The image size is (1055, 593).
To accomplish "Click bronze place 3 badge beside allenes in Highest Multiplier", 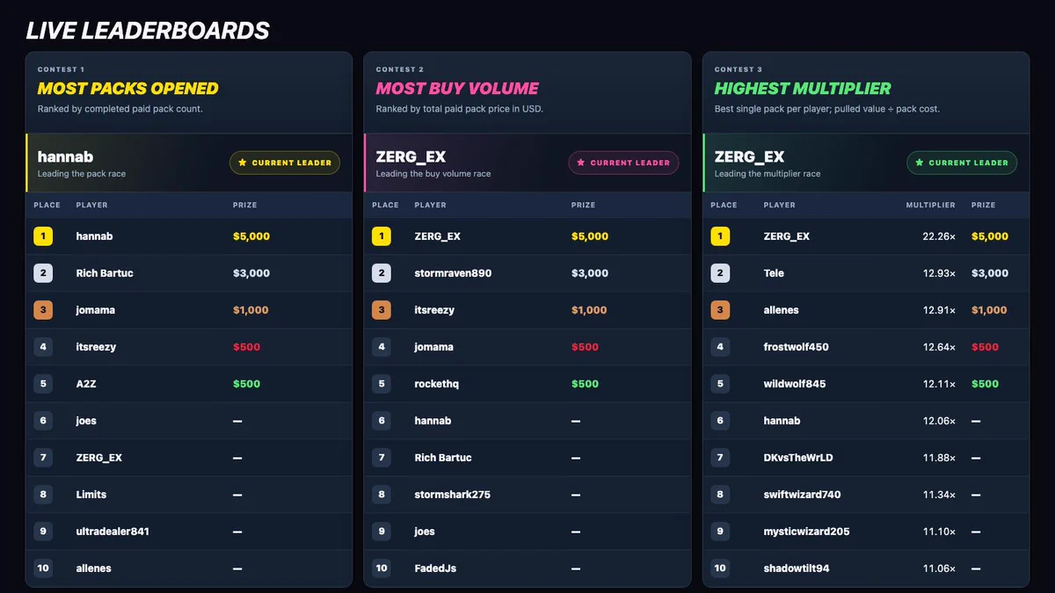I will click(x=720, y=310).
